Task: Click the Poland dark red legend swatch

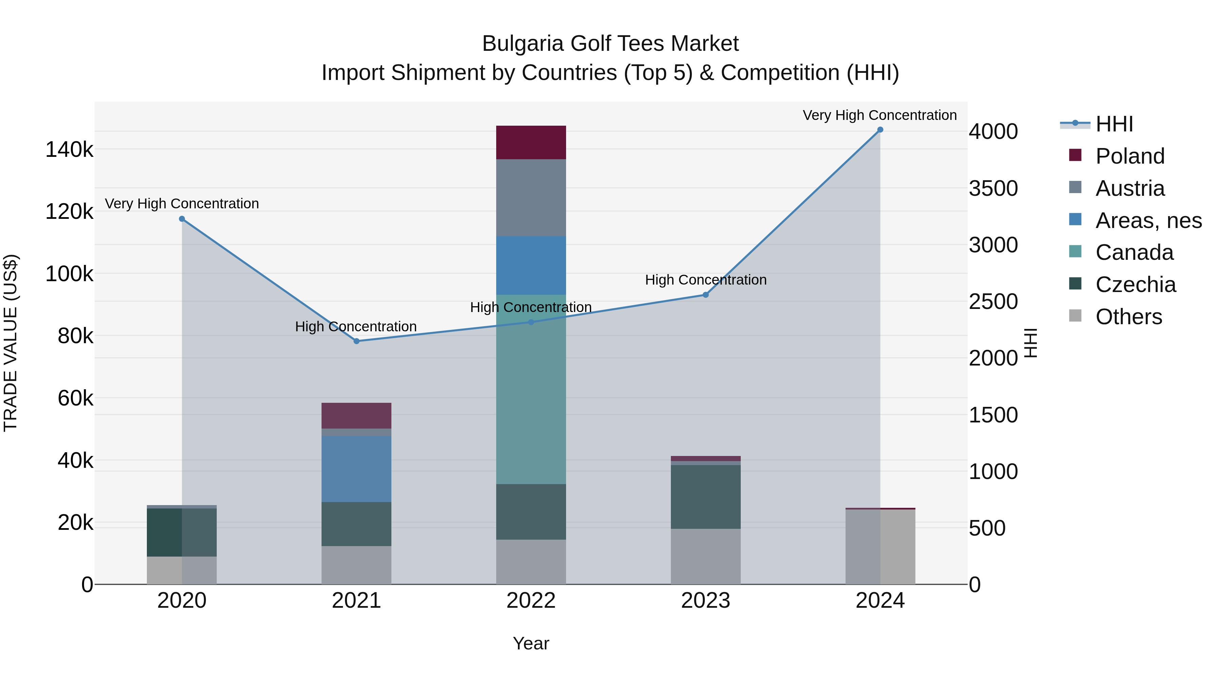Action: click(1075, 155)
